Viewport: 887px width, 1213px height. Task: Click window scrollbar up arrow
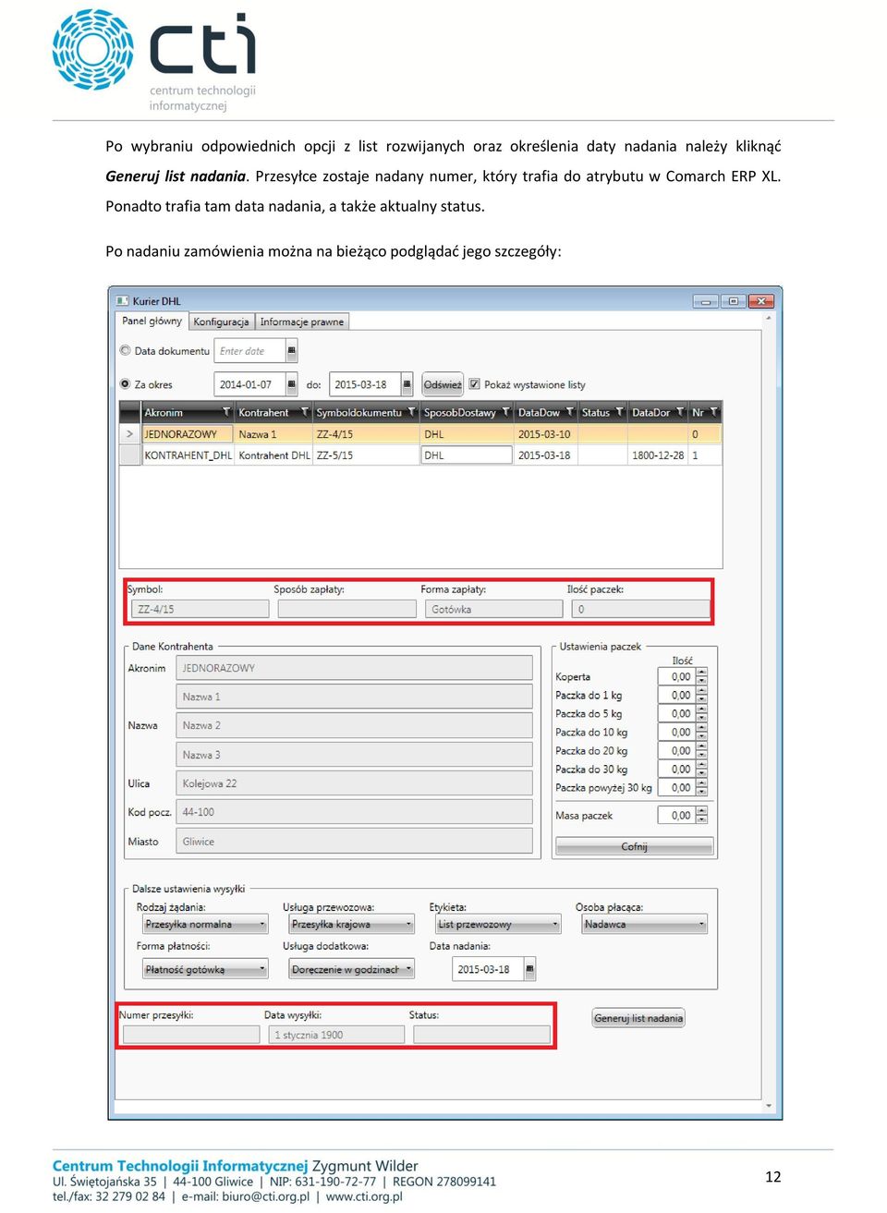point(769,318)
